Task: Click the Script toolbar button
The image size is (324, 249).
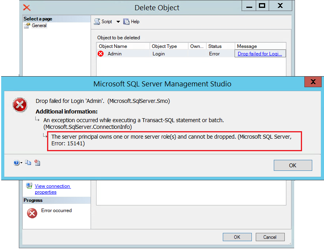Action: (x=103, y=22)
